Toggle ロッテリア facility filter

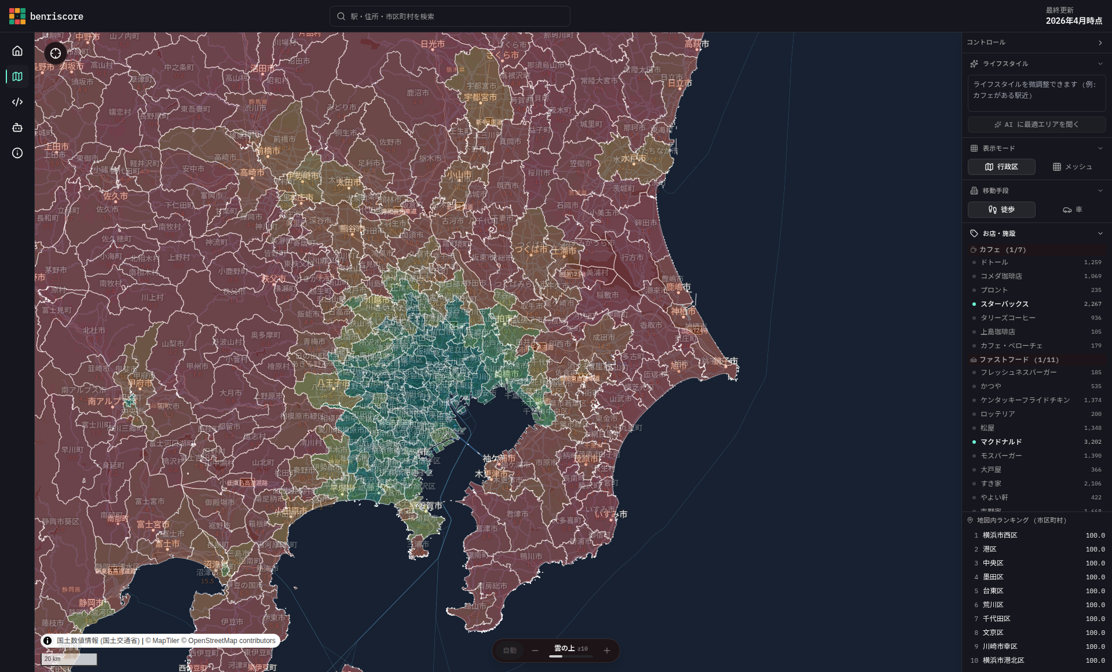1037,414
